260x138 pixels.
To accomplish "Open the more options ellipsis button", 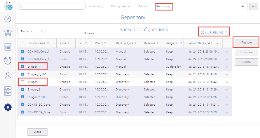I will 253,6.
